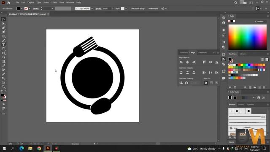Open the Object menu

coord(31,3)
